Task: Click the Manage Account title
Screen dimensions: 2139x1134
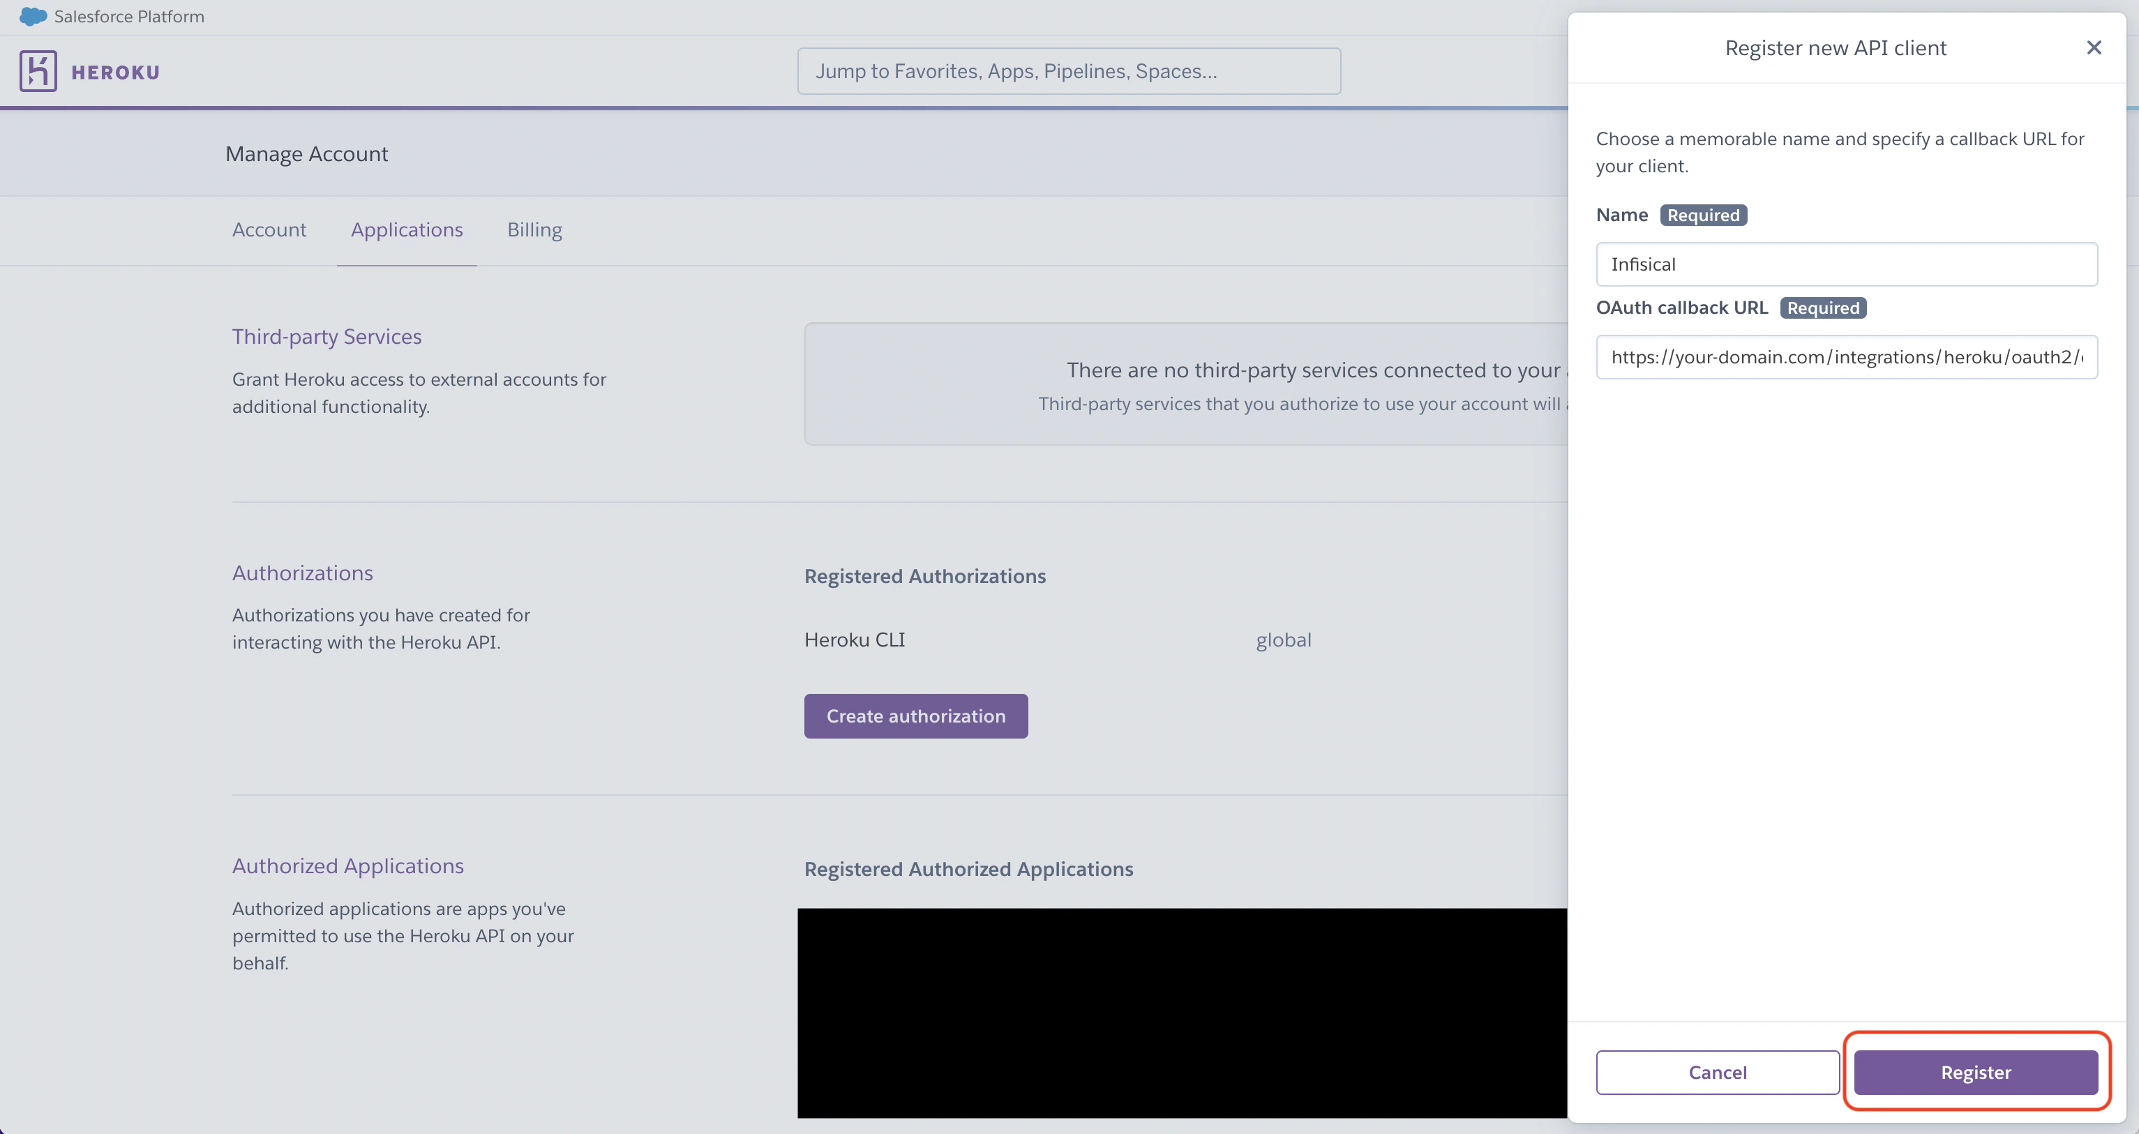Action: 306,153
